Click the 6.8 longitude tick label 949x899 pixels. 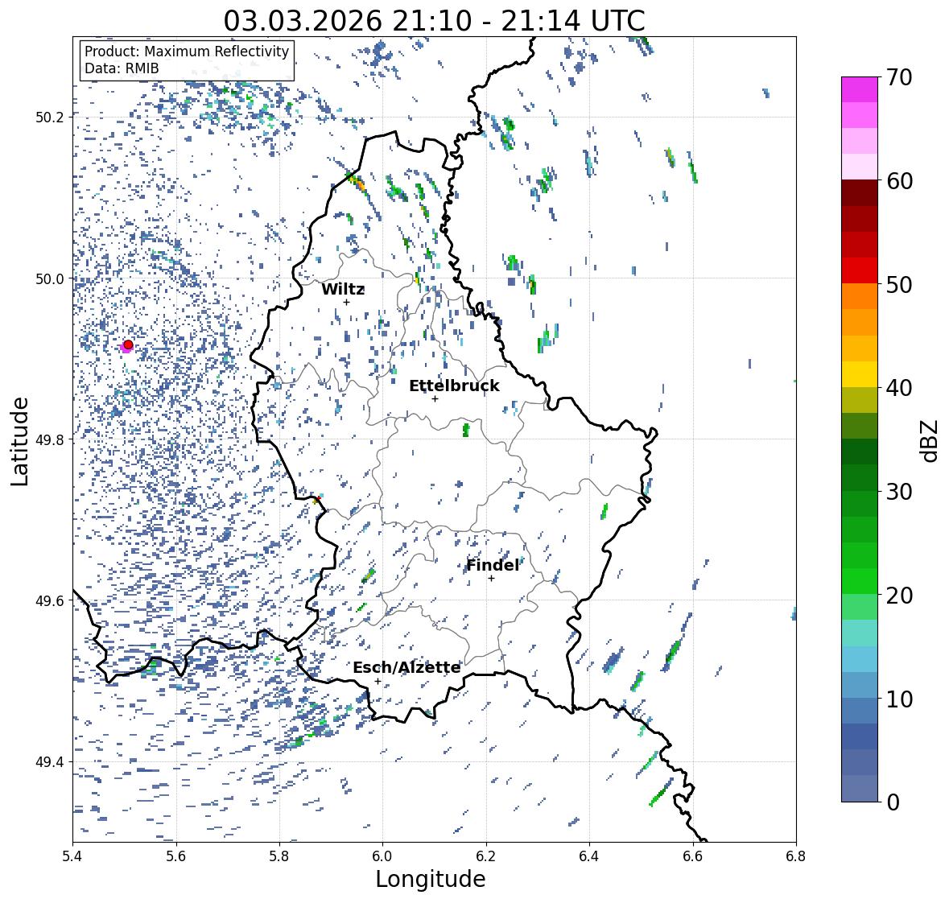[x=796, y=856]
